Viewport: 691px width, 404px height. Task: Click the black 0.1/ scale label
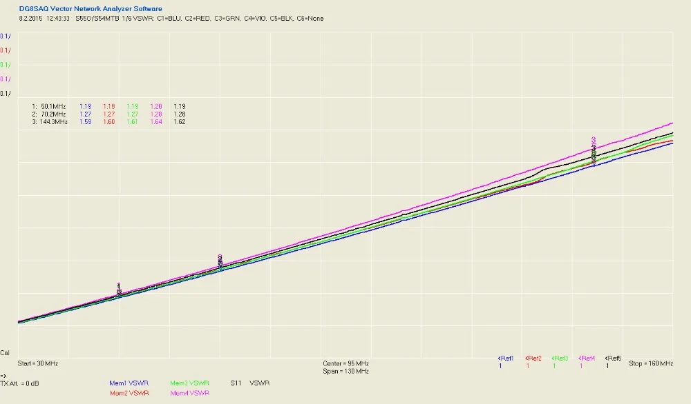point(6,94)
